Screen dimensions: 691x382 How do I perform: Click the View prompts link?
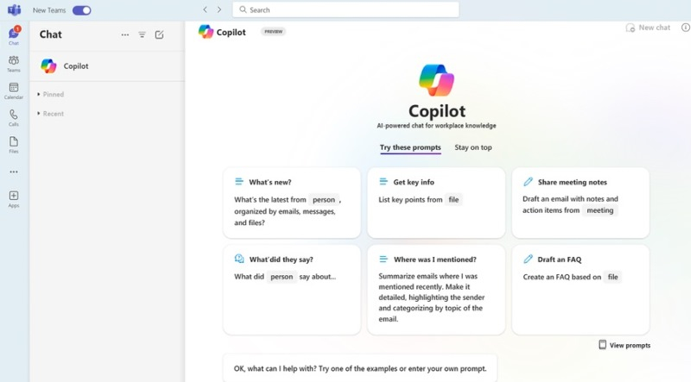624,345
